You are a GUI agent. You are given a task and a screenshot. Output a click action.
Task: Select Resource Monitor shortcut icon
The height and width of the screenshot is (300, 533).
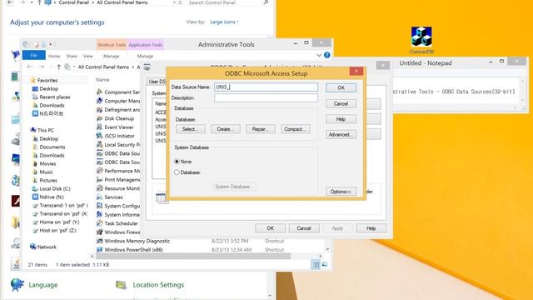pos(100,188)
